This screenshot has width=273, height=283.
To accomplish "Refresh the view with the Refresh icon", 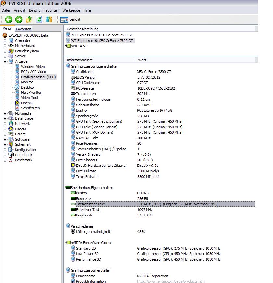I will 39,19.
